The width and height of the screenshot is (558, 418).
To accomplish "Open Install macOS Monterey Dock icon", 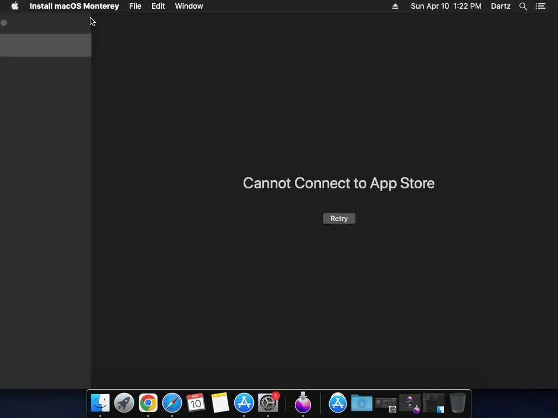I will [x=303, y=403].
